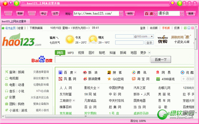Image resolution: width=199 pixels, height=124 pixels.
Task: Click the 去旧版 link
Action: click(x=154, y=28)
